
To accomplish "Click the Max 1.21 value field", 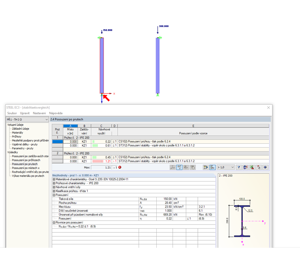I will [101, 167].
